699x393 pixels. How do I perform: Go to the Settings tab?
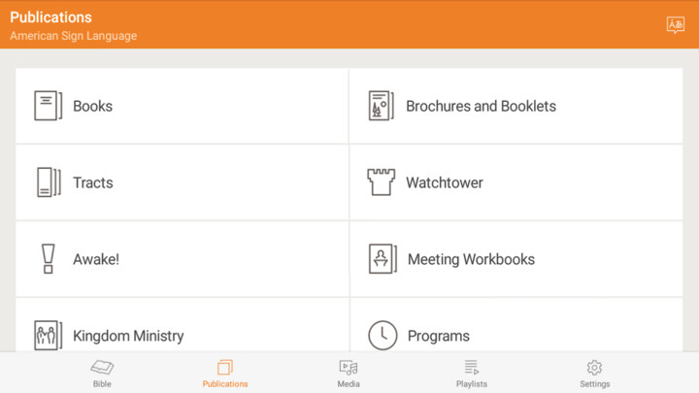click(x=594, y=373)
